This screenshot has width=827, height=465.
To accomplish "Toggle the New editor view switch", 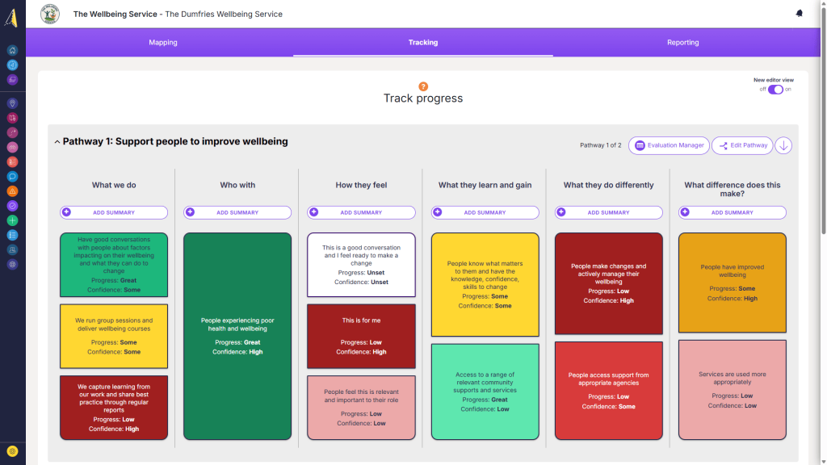I will [x=775, y=90].
